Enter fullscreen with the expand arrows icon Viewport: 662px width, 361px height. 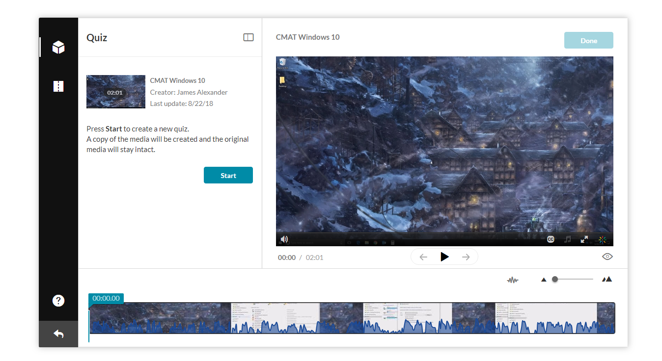tap(584, 239)
